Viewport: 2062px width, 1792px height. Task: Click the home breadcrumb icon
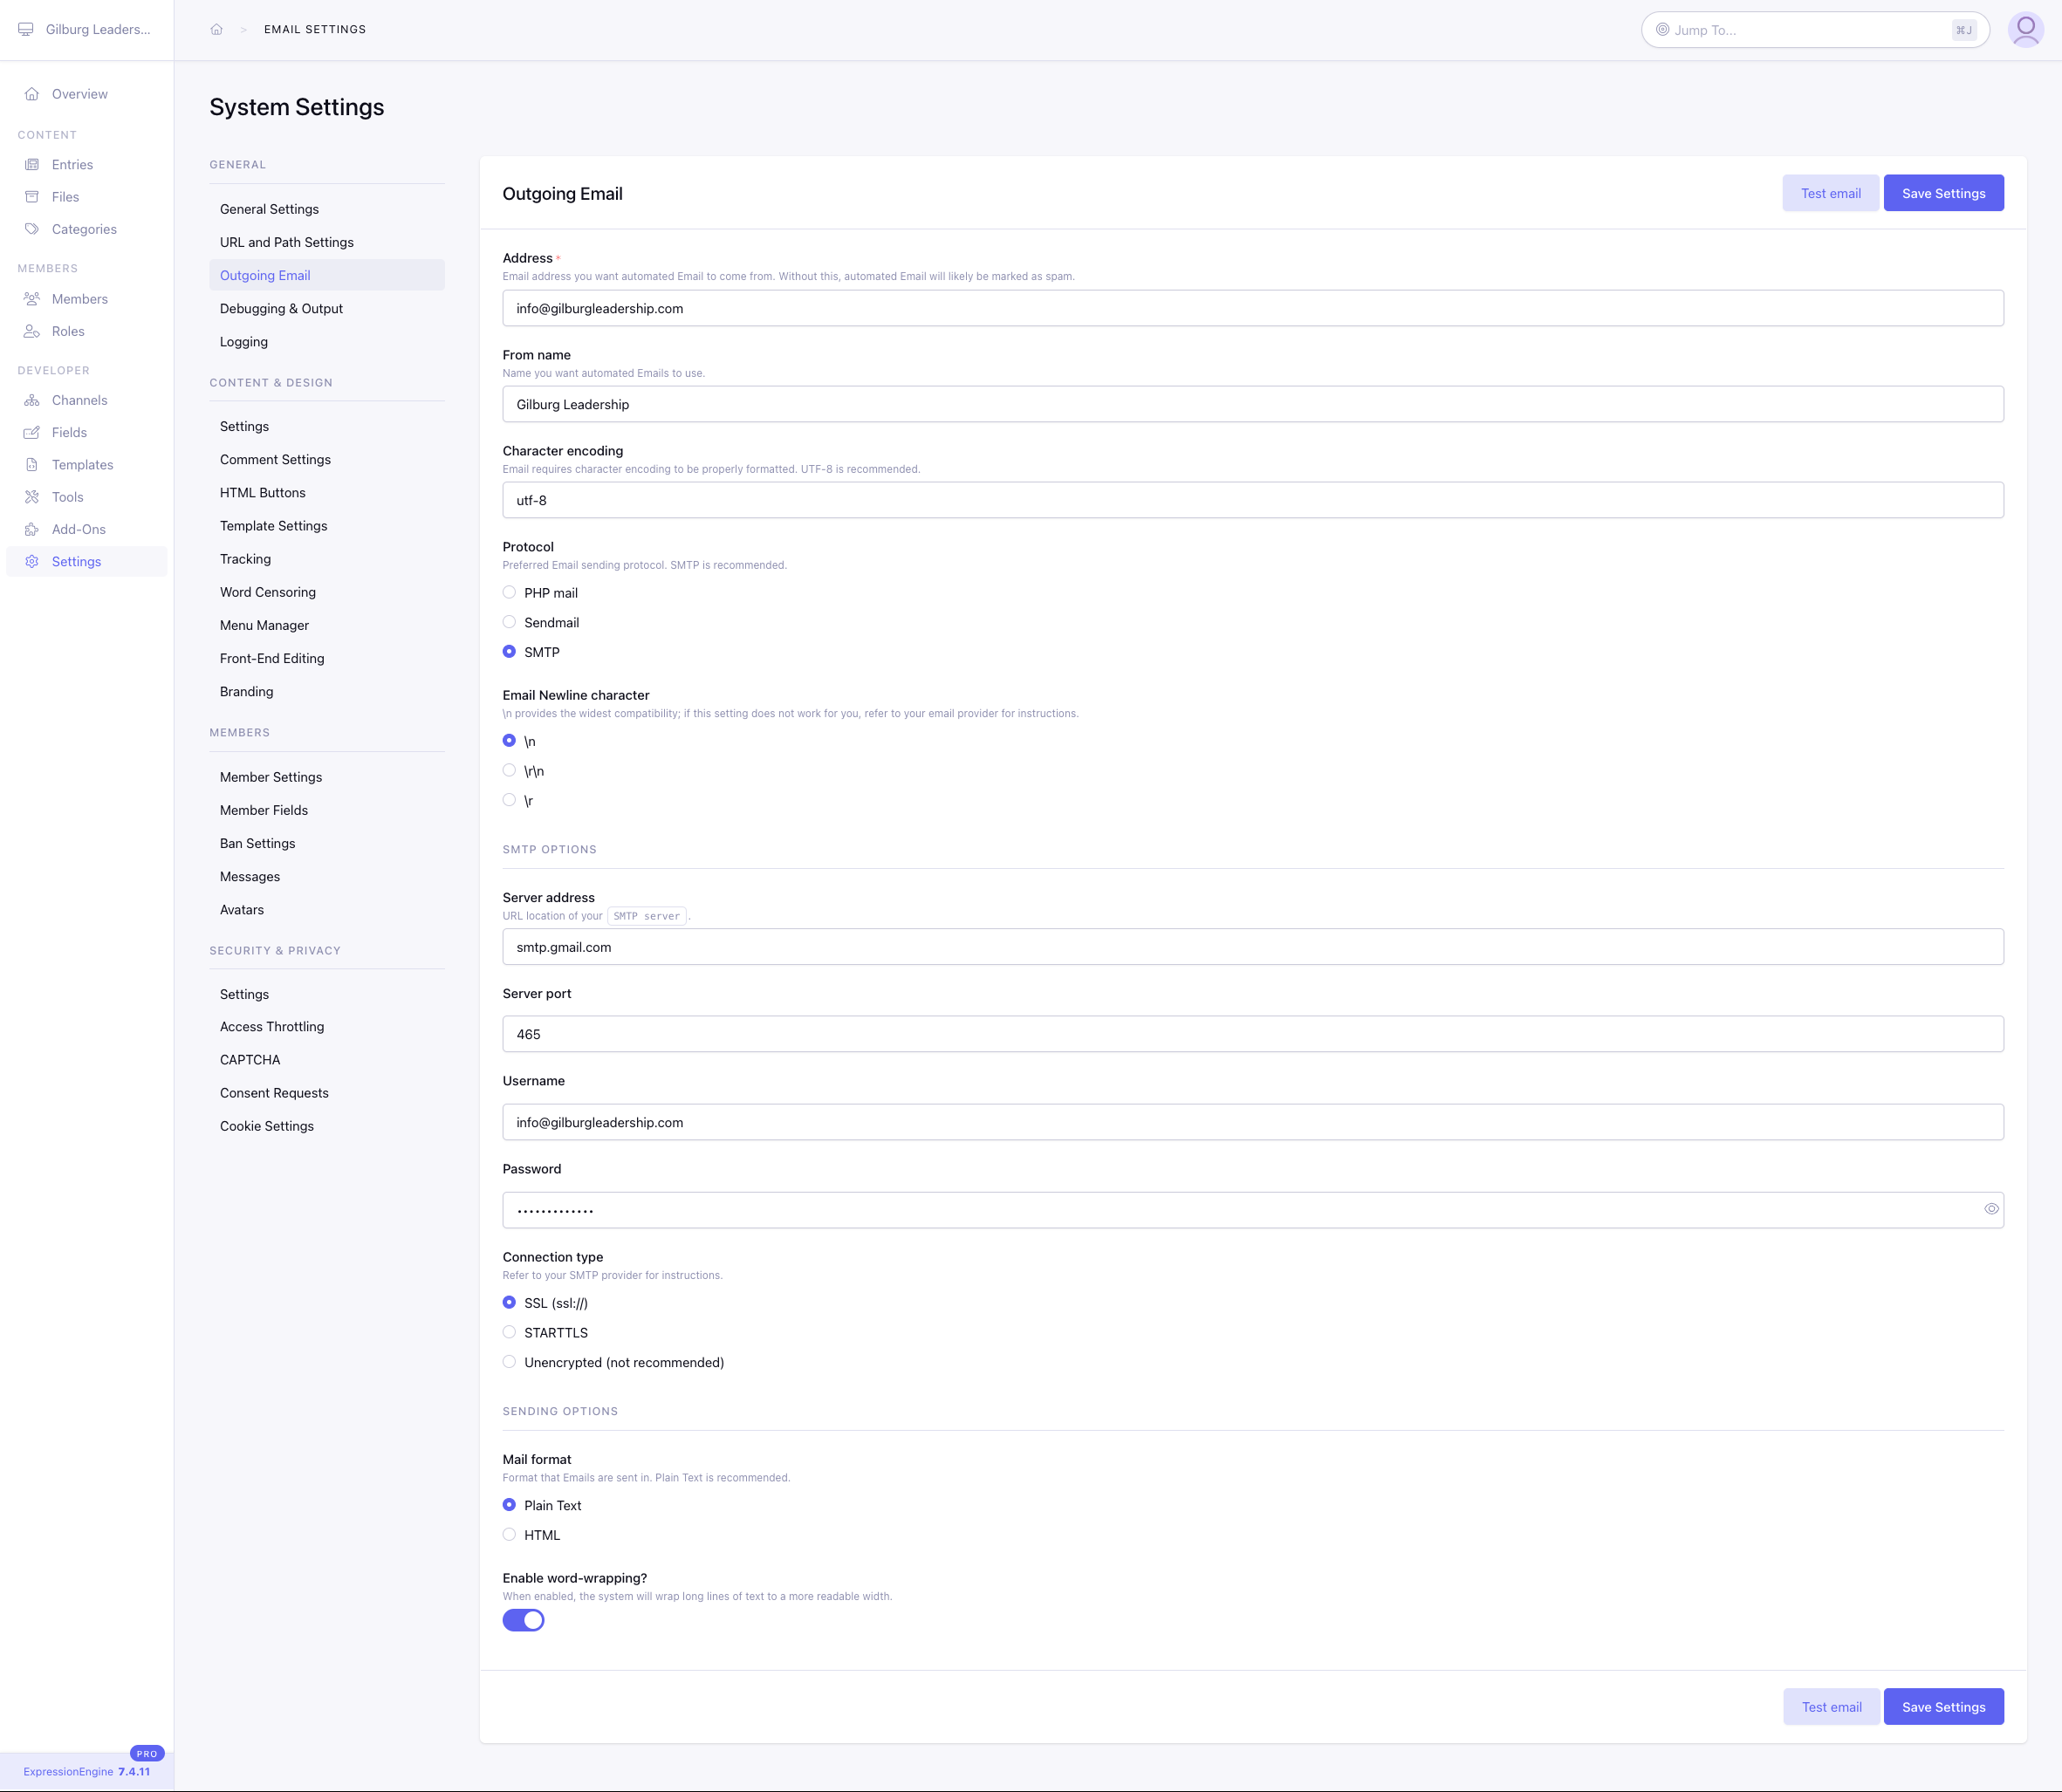(x=216, y=29)
